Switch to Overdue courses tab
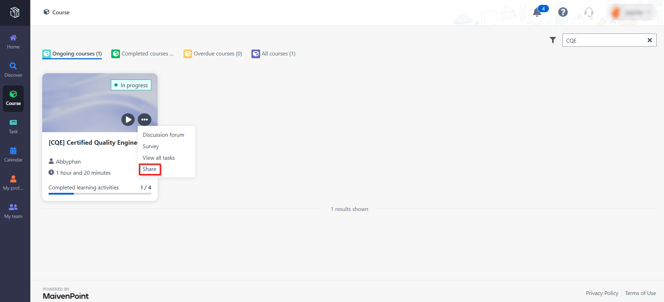This screenshot has height=302, width=664. (213, 54)
